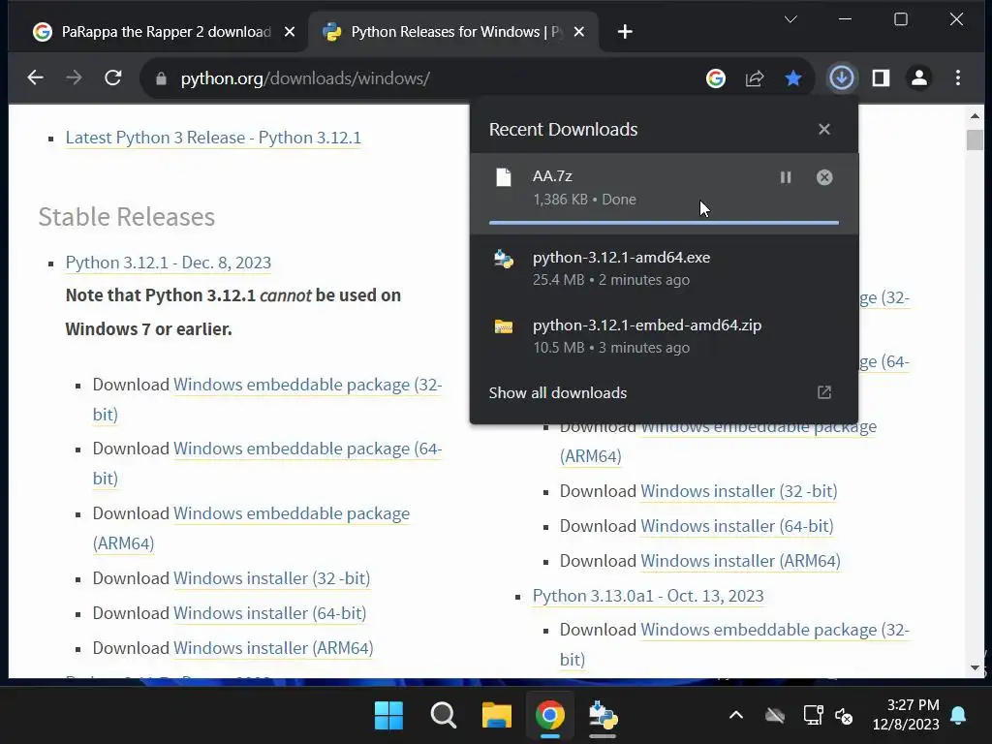This screenshot has height=744, width=992.
Task: Open Chrome's three-dot menu
Action: coord(958,78)
